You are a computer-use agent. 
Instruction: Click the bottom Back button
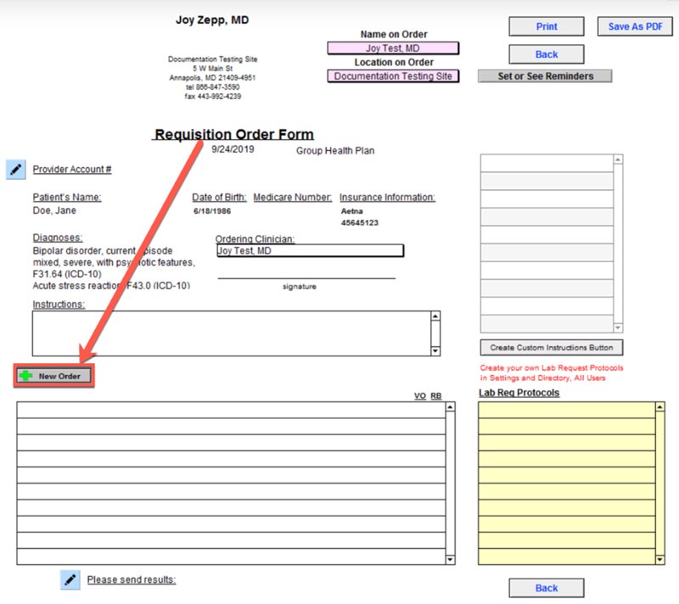click(547, 588)
